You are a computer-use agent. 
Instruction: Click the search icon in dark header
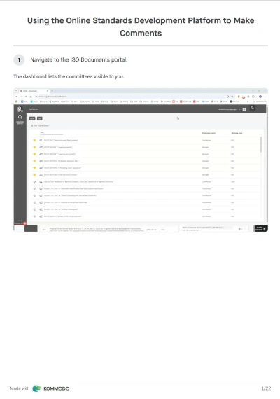[x=253, y=108]
